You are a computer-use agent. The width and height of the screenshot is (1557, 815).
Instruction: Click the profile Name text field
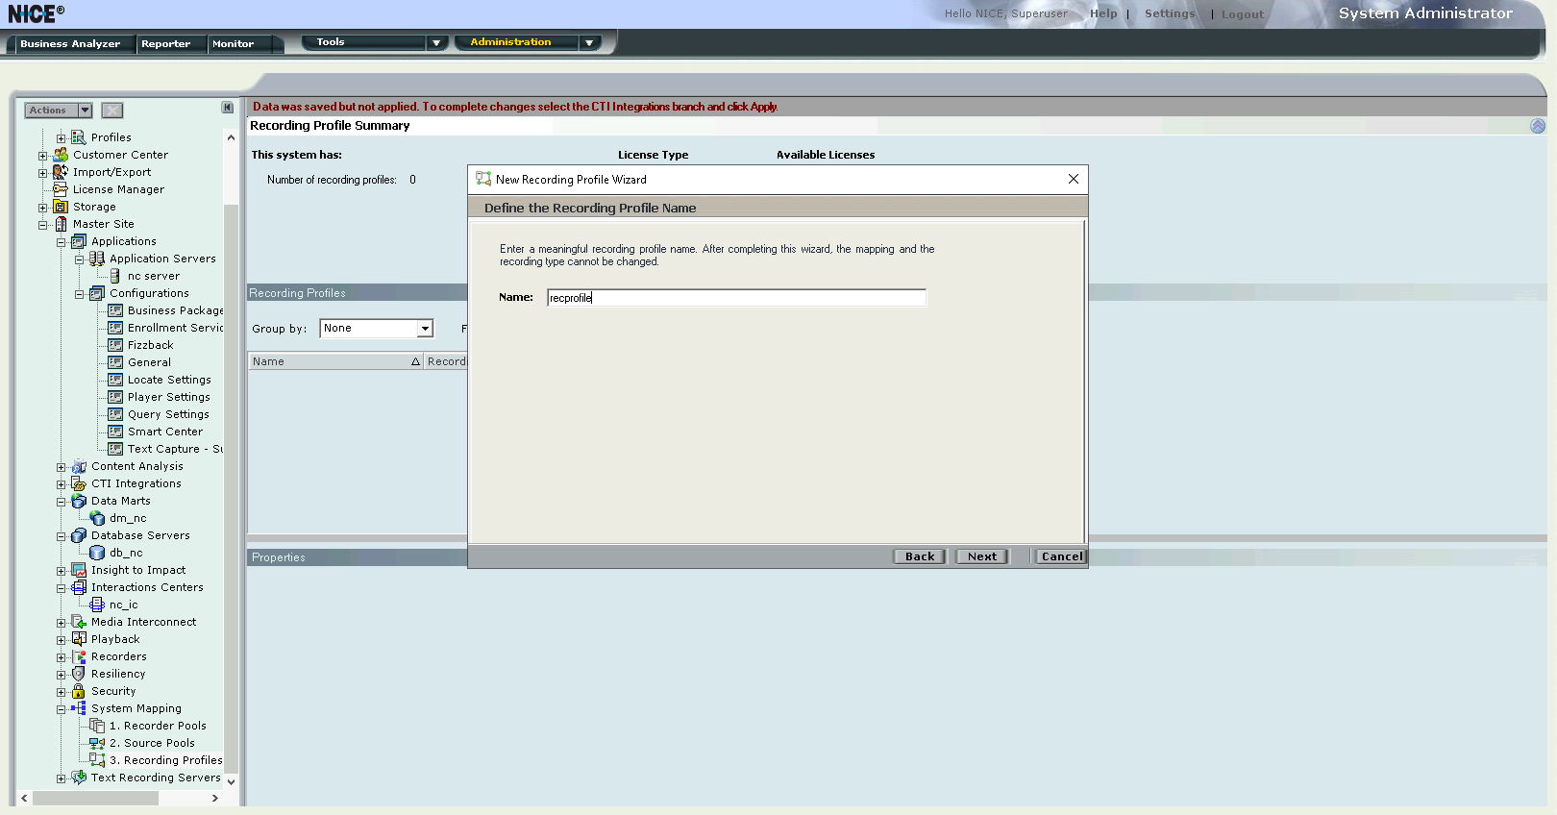(736, 298)
